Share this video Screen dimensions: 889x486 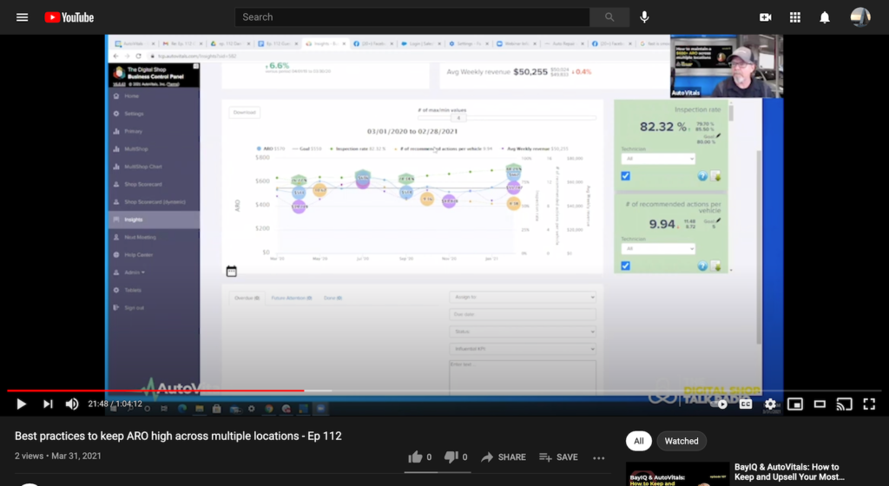[504, 457]
